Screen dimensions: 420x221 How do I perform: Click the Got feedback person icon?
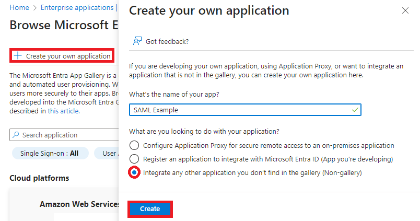(137, 41)
